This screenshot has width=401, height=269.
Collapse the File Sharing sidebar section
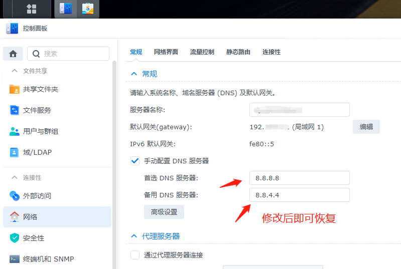tap(15, 71)
